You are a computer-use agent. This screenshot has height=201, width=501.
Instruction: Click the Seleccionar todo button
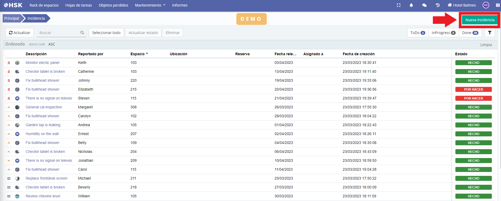pyautogui.click(x=106, y=33)
